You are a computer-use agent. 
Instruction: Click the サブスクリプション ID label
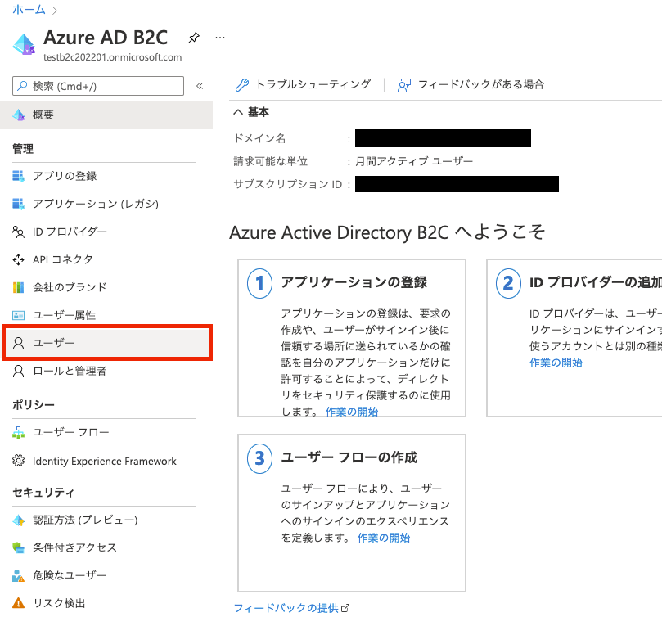click(x=288, y=184)
